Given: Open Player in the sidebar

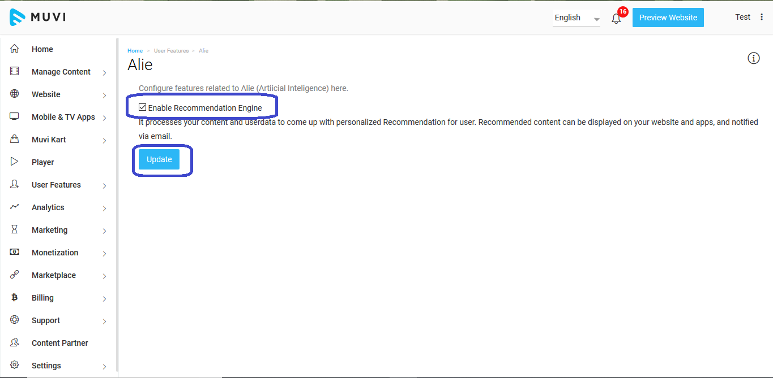Looking at the screenshot, I should [43, 162].
